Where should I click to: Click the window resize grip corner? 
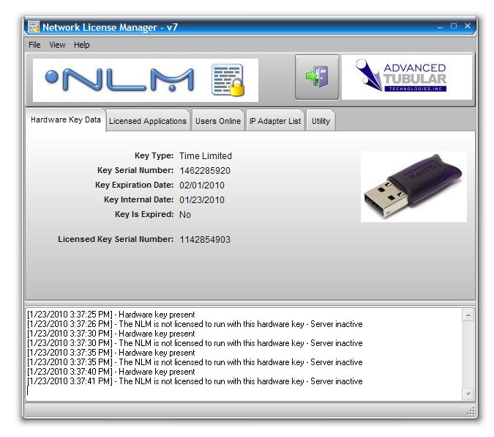point(471,411)
